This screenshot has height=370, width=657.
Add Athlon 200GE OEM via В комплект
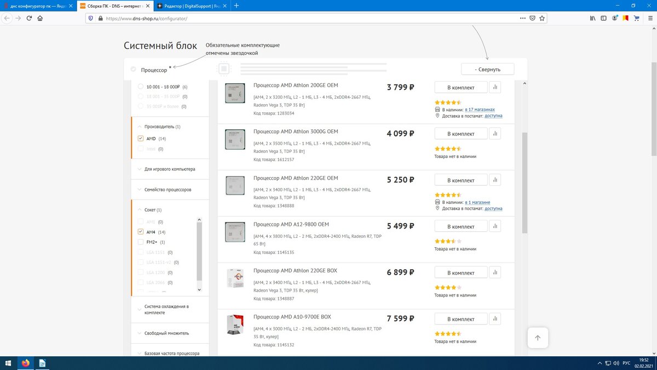click(x=460, y=87)
